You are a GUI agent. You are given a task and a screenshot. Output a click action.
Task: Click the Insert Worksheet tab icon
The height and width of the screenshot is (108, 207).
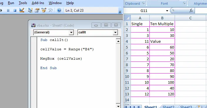click(200, 107)
